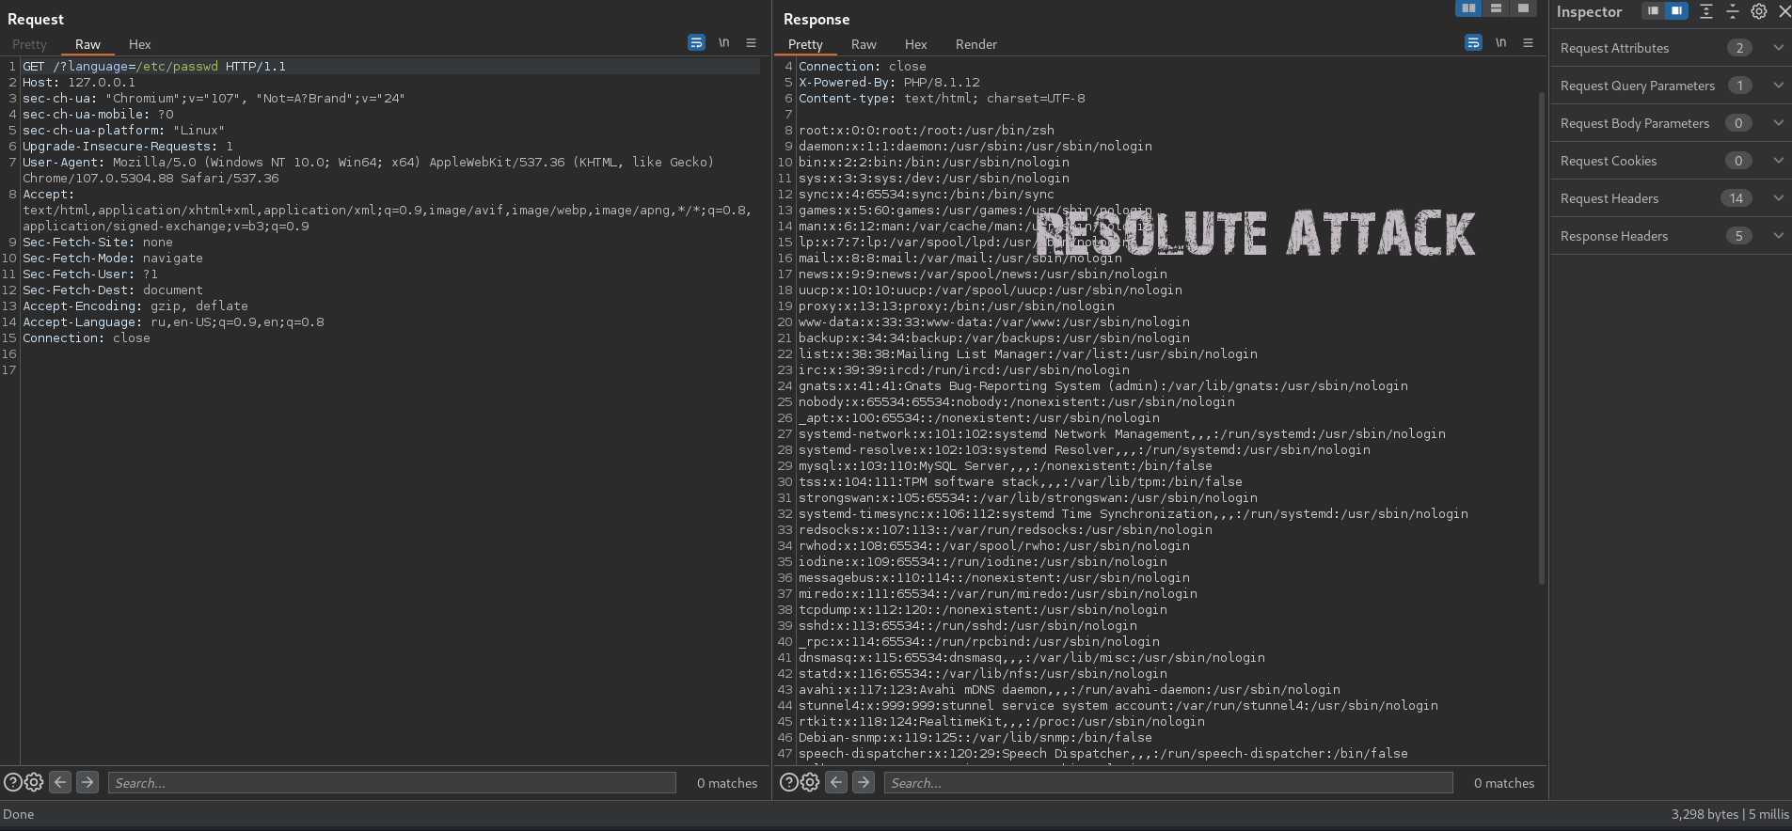Focus the Request search field

point(392,782)
